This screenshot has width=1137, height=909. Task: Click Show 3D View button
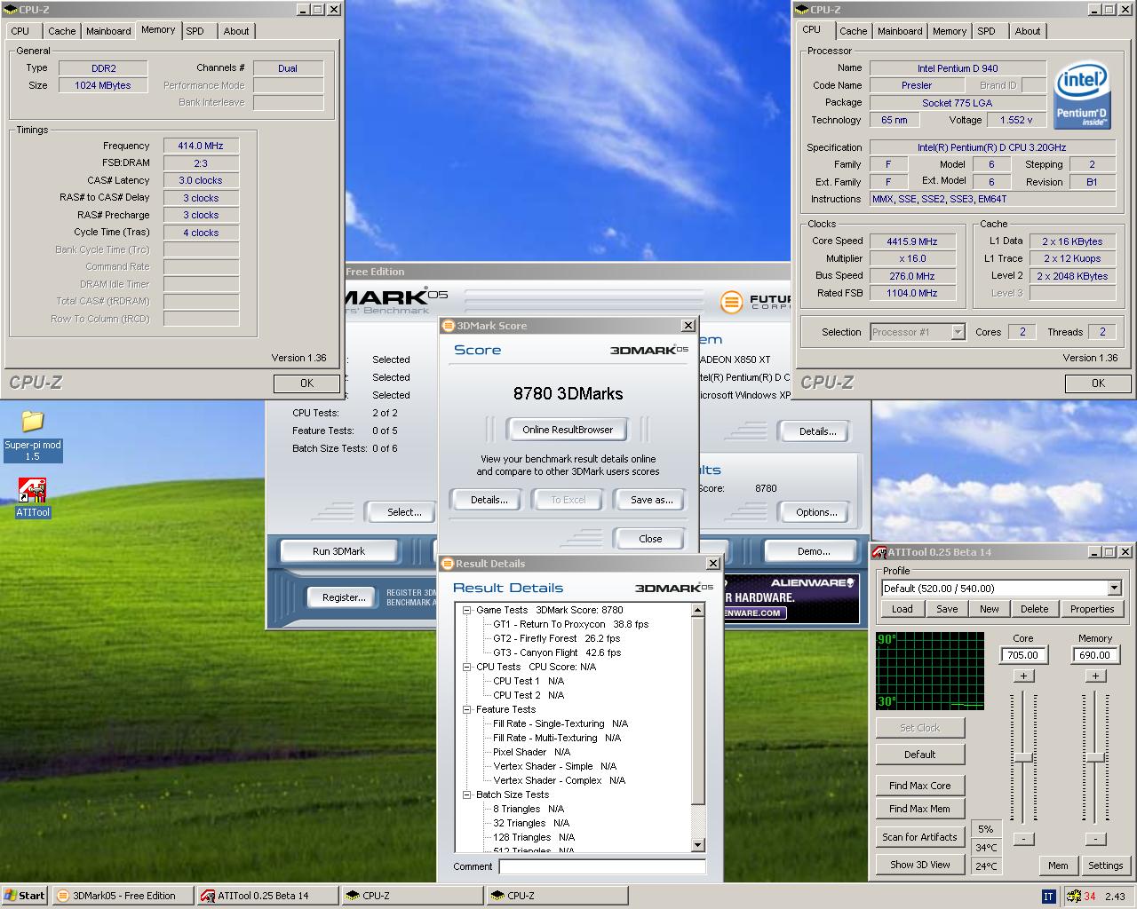pyautogui.click(x=919, y=865)
